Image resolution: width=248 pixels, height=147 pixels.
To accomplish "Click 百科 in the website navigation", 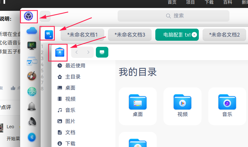I will [x=228, y=2].
